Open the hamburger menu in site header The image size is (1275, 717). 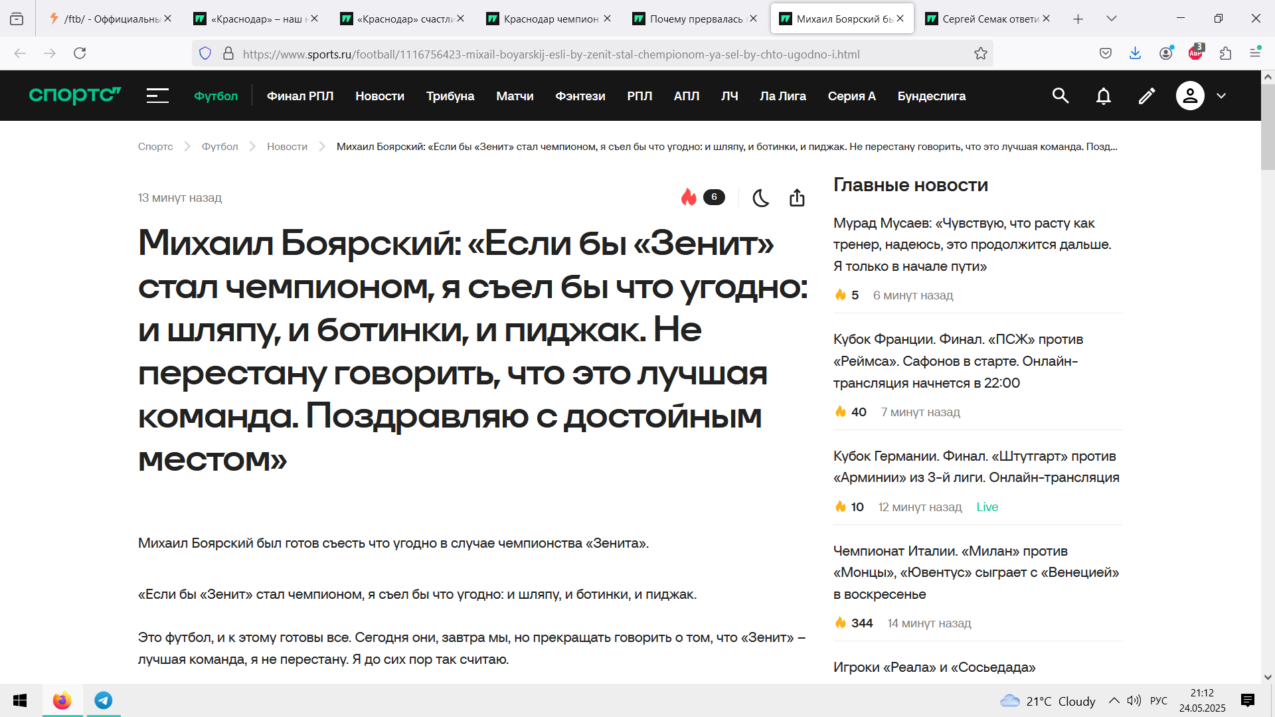[157, 96]
